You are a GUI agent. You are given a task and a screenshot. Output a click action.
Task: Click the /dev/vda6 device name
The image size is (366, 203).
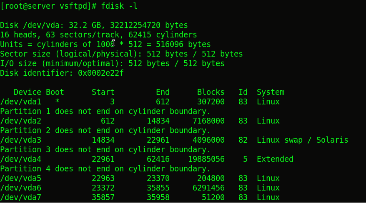tap(20, 188)
